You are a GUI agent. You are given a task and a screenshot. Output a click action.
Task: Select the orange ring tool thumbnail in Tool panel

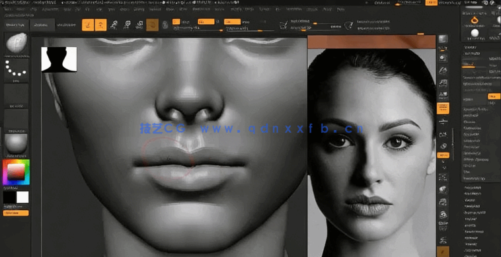tap(475, 20)
